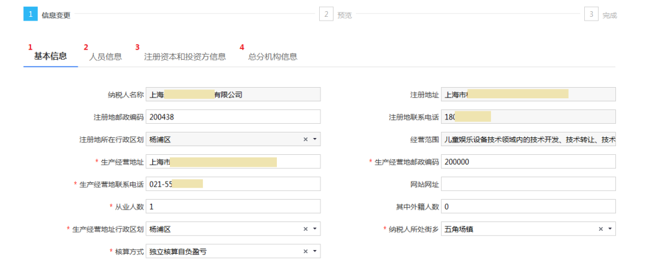Select step 3 完成 in wizard

[x=600, y=14]
